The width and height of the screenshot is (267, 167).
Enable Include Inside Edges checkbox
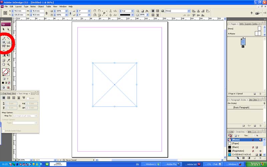click(x=4, y=131)
